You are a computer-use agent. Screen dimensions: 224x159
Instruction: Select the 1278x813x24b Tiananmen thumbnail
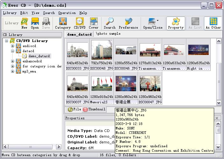point(150,50)
